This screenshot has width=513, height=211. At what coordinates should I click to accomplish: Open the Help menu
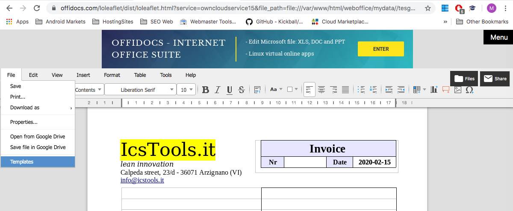(191, 75)
